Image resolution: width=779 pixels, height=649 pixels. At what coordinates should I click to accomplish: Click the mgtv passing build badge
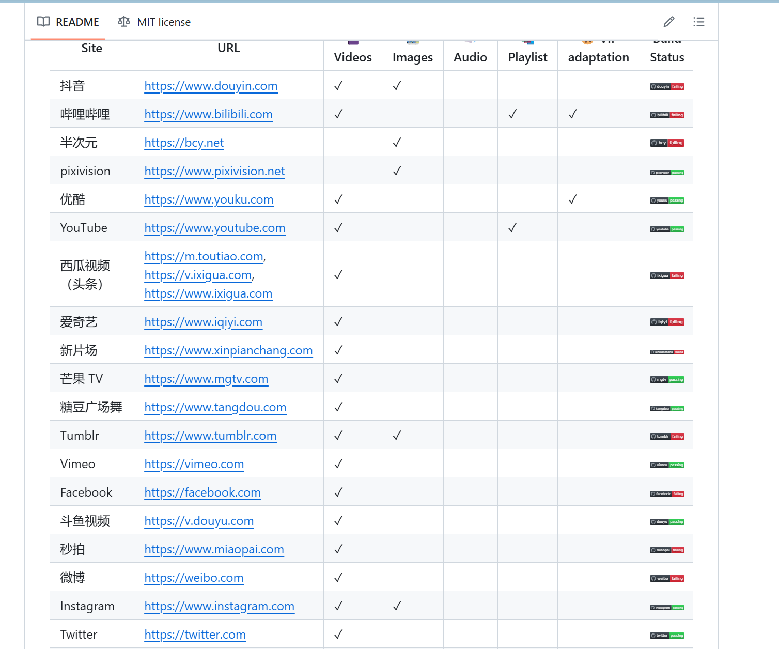click(667, 379)
